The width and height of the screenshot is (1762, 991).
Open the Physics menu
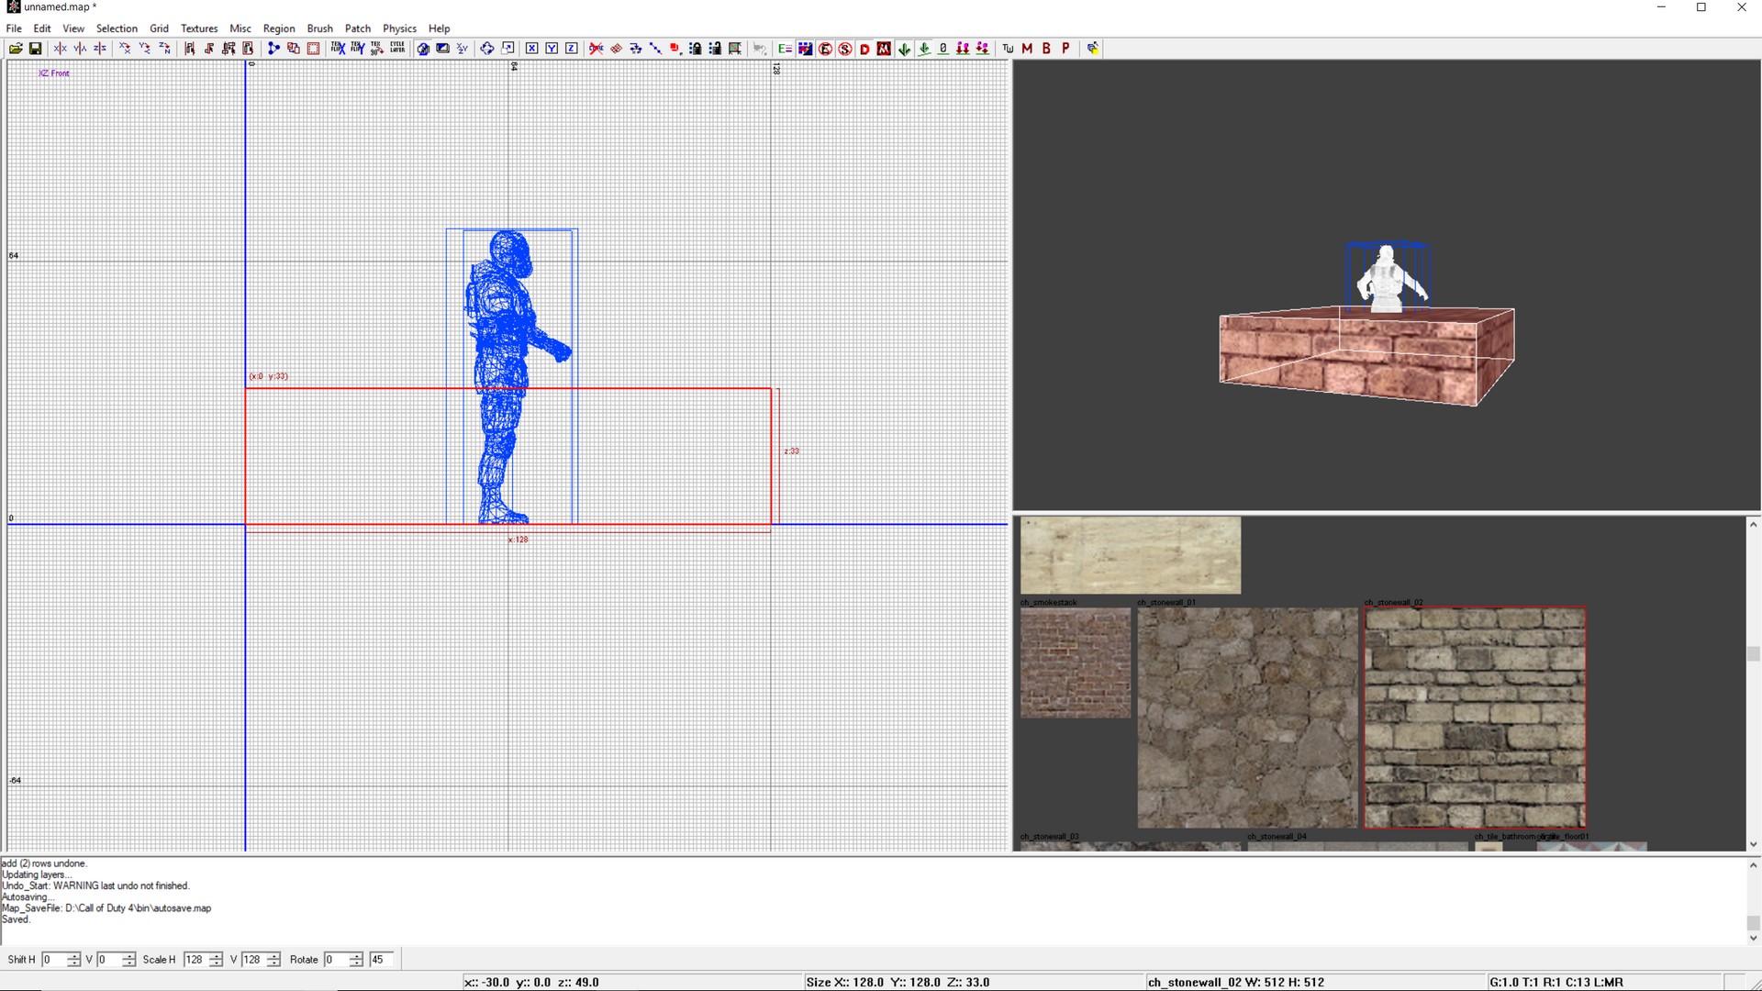pos(399,28)
